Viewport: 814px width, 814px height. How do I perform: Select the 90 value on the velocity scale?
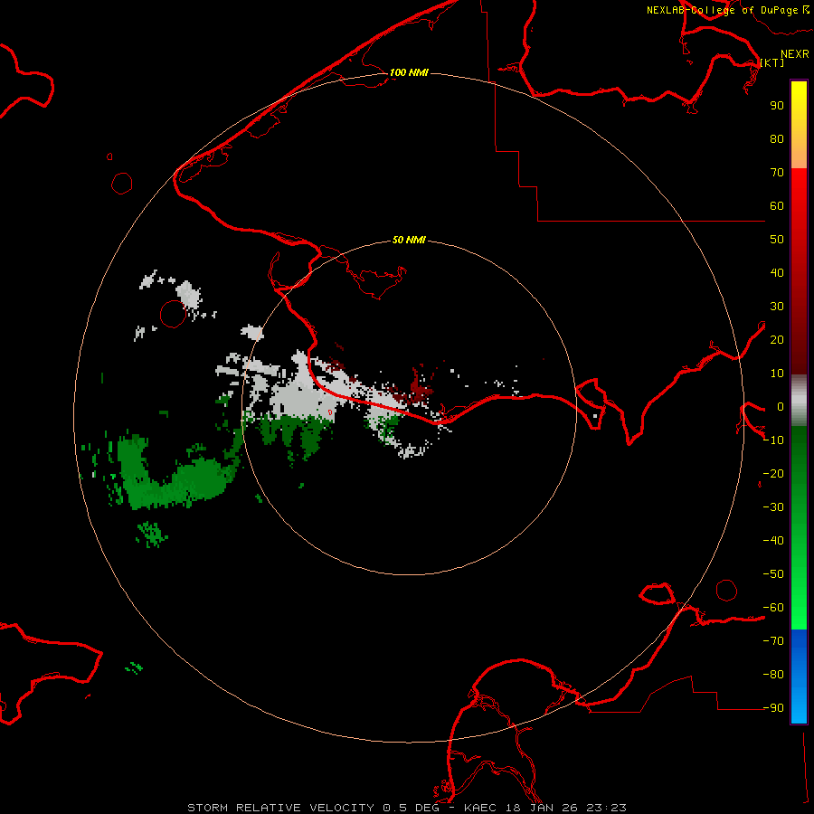(x=777, y=106)
